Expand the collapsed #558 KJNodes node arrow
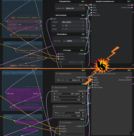Screen dimensions: 134x136 point(13,35)
